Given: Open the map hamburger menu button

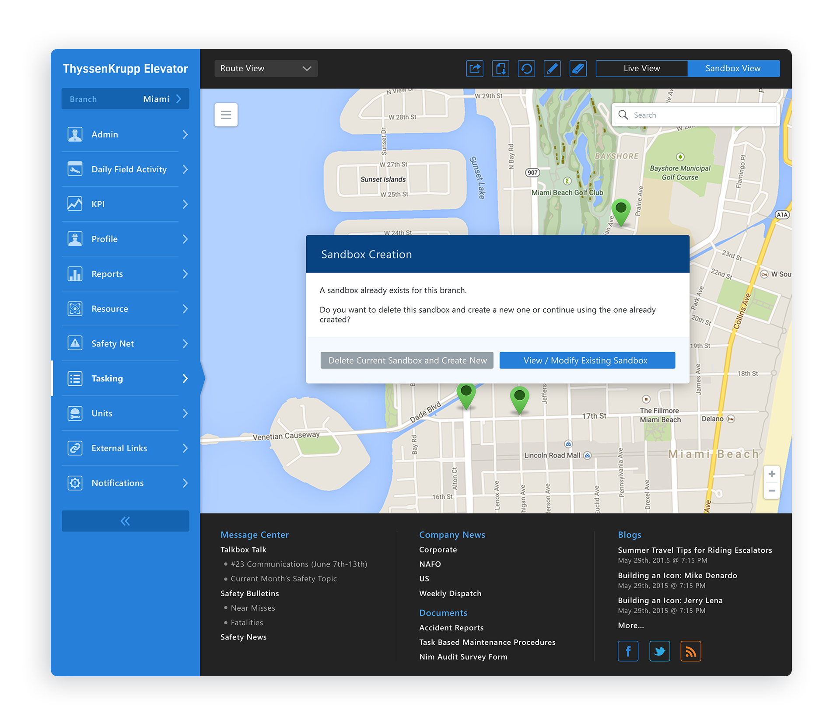Looking at the screenshot, I should click(226, 115).
